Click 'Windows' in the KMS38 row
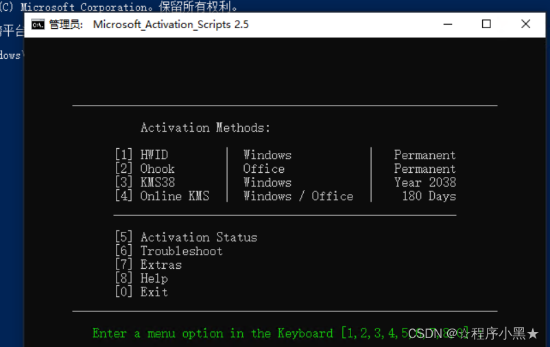550x347 pixels. tap(267, 182)
